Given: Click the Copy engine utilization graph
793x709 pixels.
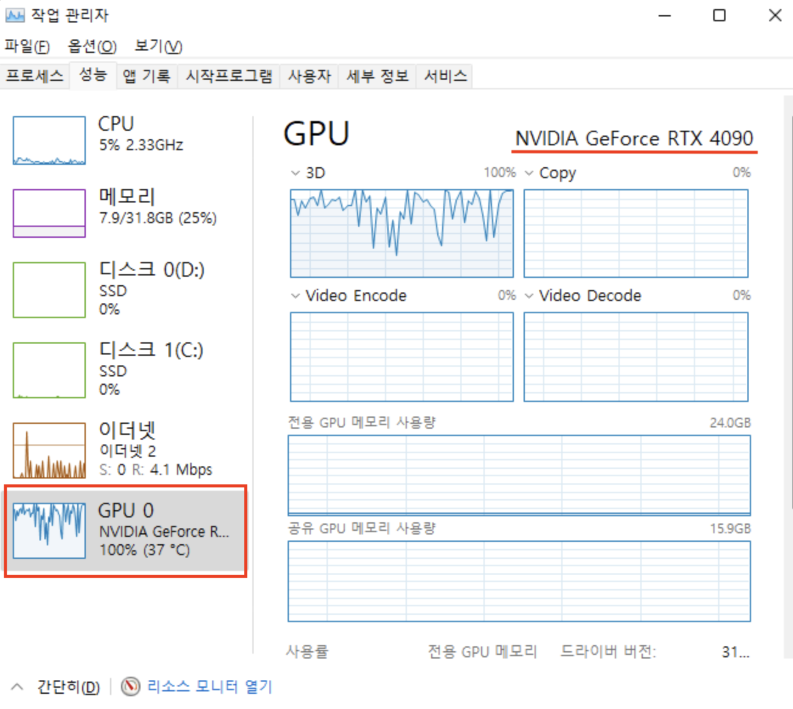Looking at the screenshot, I should point(636,233).
